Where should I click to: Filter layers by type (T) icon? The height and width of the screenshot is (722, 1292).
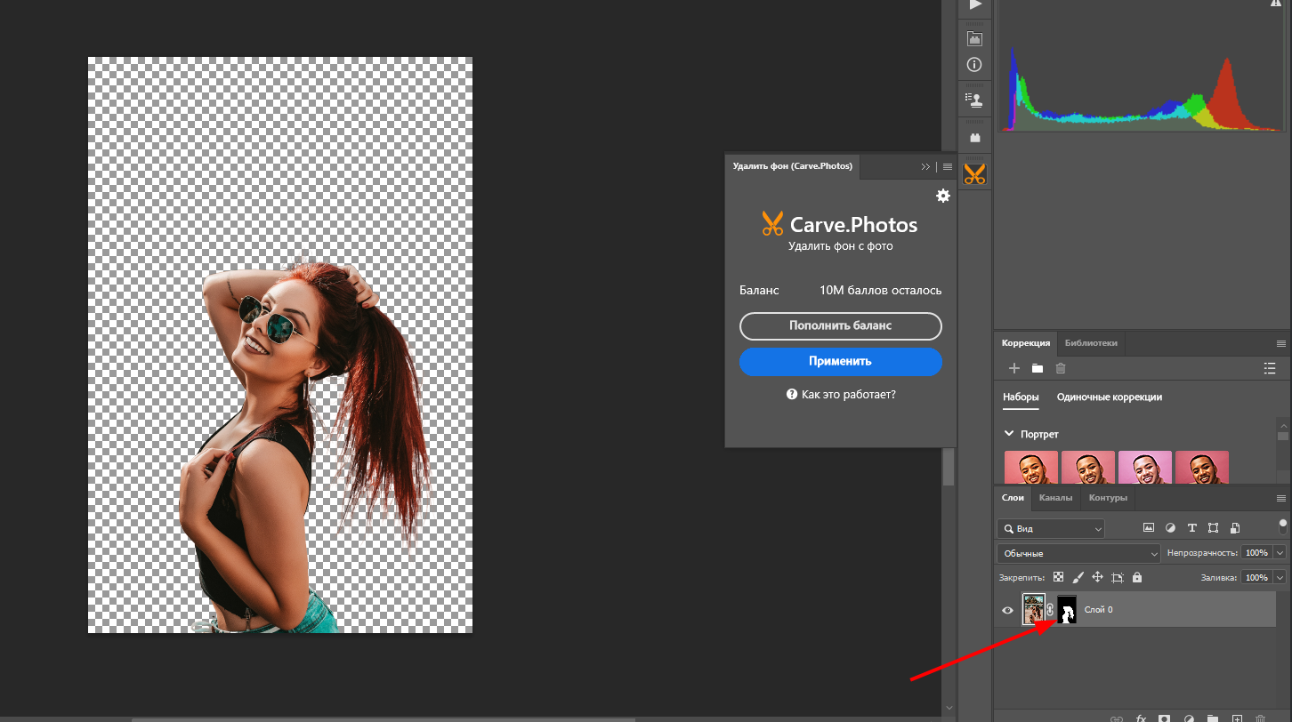pyautogui.click(x=1191, y=527)
